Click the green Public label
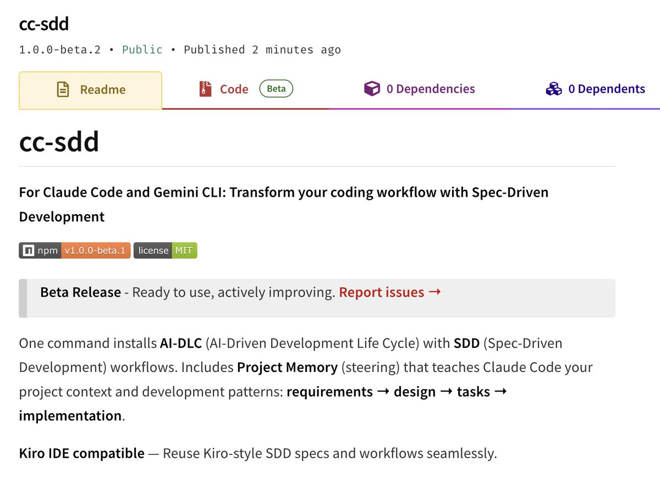660x478 pixels. tap(142, 49)
